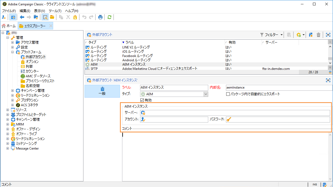Screen dimensions: 333x187
Task: Click the Filter funnel button
Action: click(x=269, y=35)
